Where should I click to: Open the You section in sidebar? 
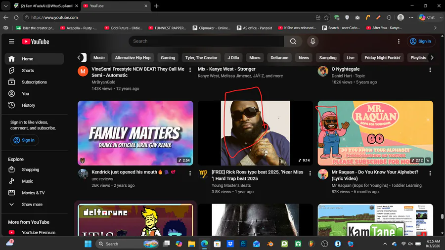[x=34, y=93]
